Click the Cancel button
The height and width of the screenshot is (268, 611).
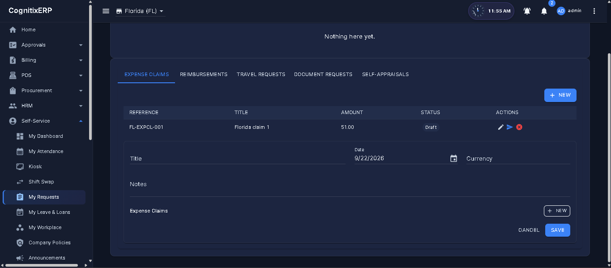point(529,230)
